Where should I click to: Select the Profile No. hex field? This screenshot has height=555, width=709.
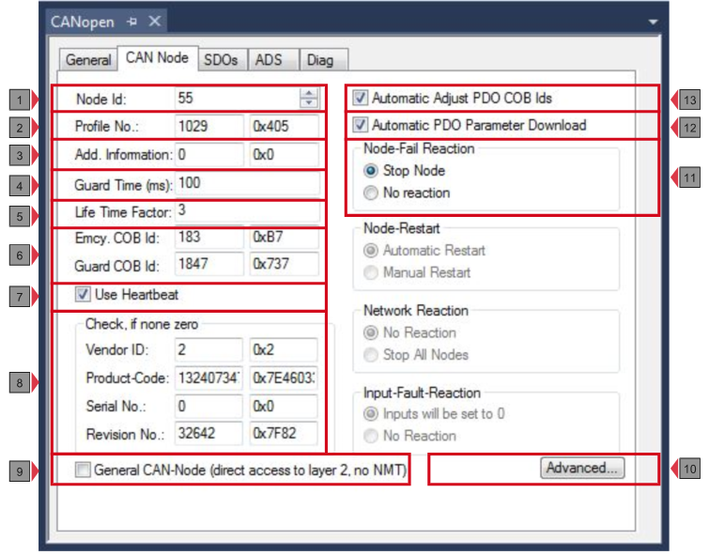click(284, 127)
